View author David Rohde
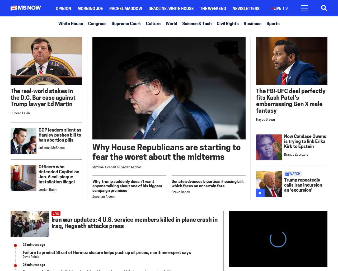338x271 pixels. [x=31, y=257]
